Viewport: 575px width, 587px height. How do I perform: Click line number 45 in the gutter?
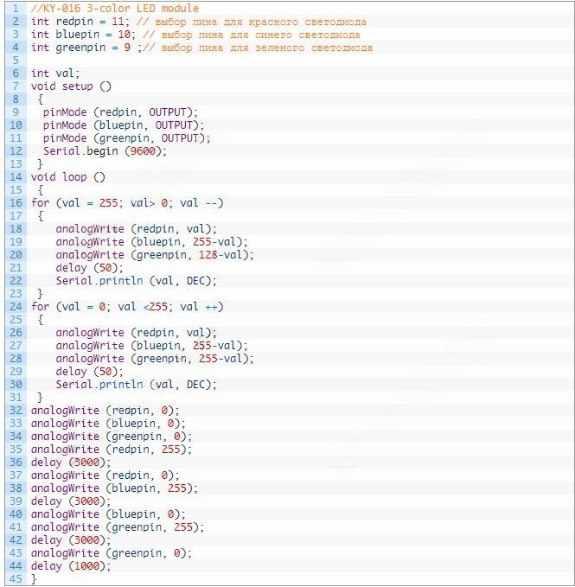[16, 579]
